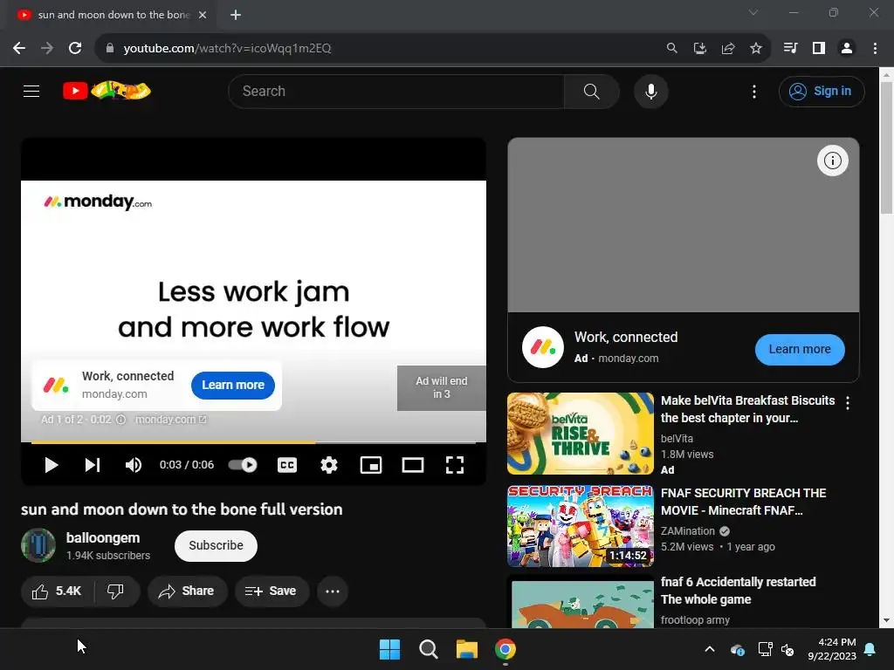Close the sun and moon YouTube tab
The height and width of the screenshot is (670, 894).
click(x=203, y=15)
